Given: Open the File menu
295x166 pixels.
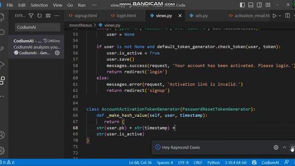Looking at the screenshot, I should point(10,5).
